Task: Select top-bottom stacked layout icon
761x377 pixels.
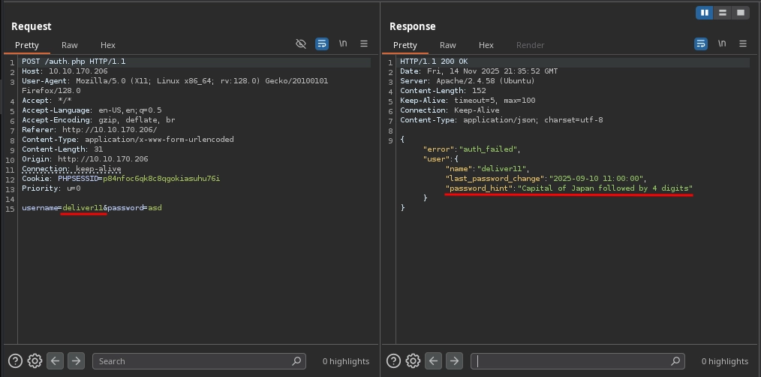Action: pos(722,13)
